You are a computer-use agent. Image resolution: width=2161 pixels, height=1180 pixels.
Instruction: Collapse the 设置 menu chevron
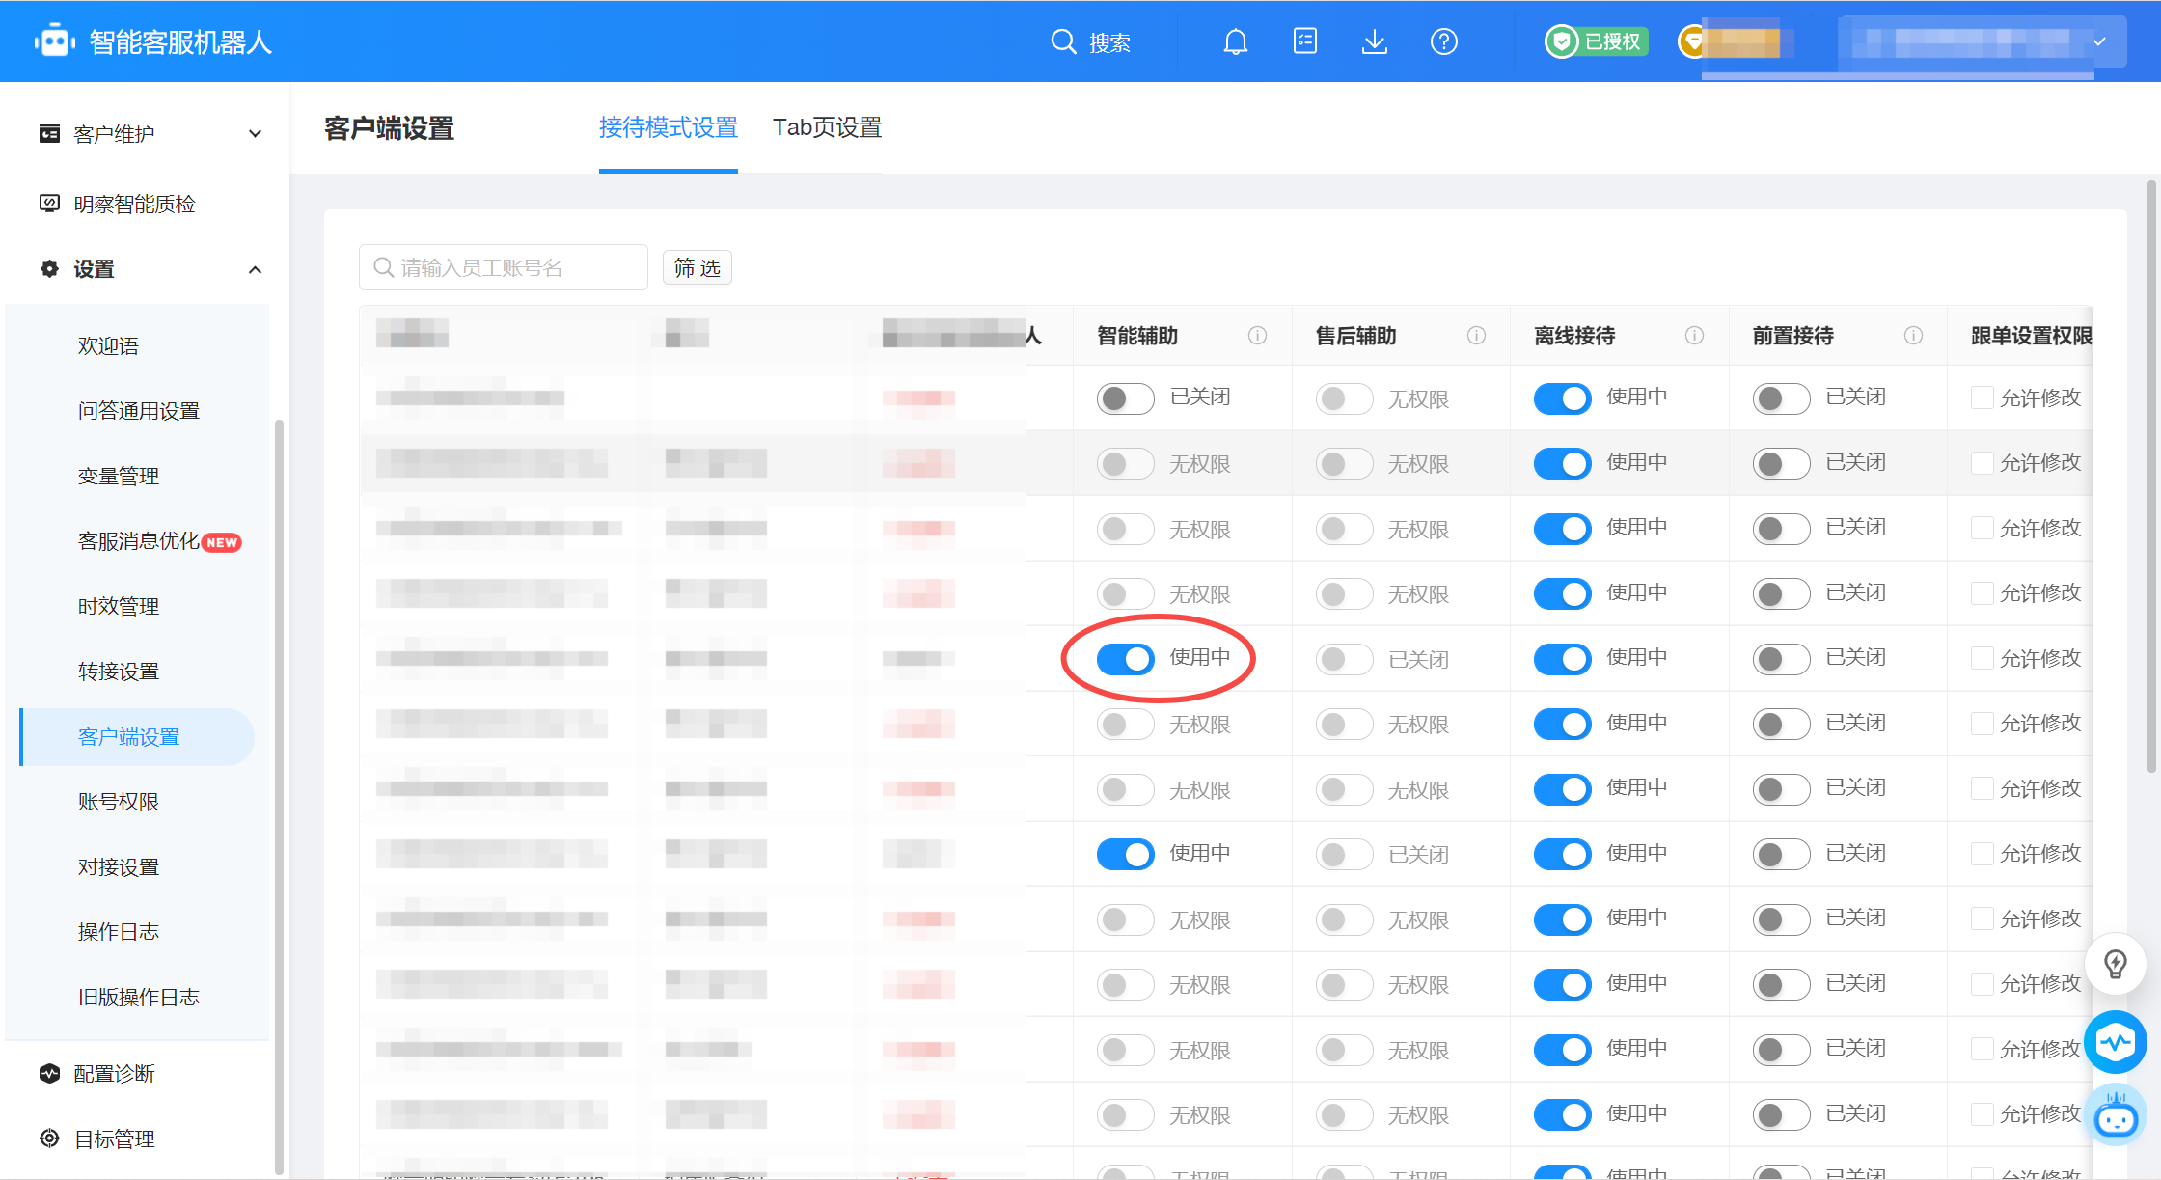coord(255,269)
